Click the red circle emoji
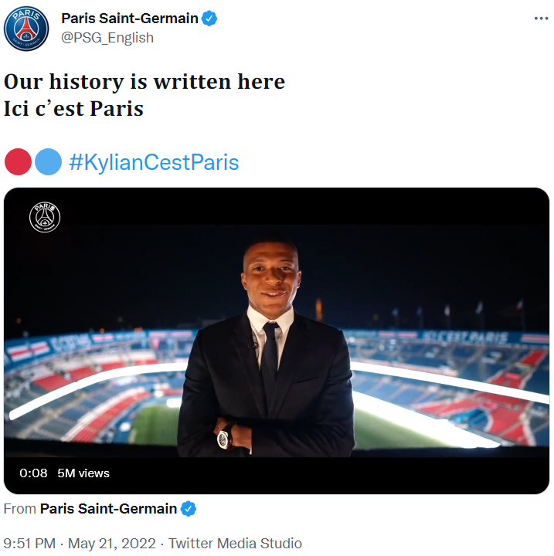This screenshot has width=554, height=556. point(18,163)
